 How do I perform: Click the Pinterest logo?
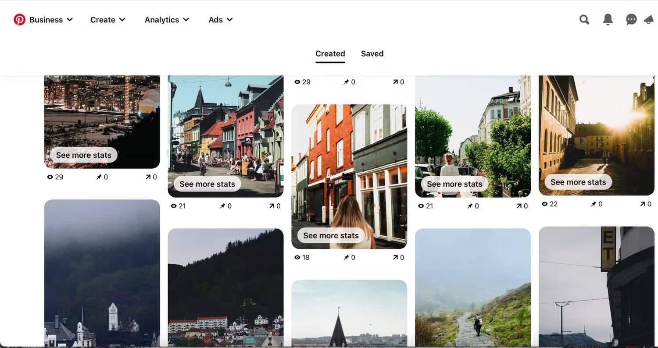19,19
